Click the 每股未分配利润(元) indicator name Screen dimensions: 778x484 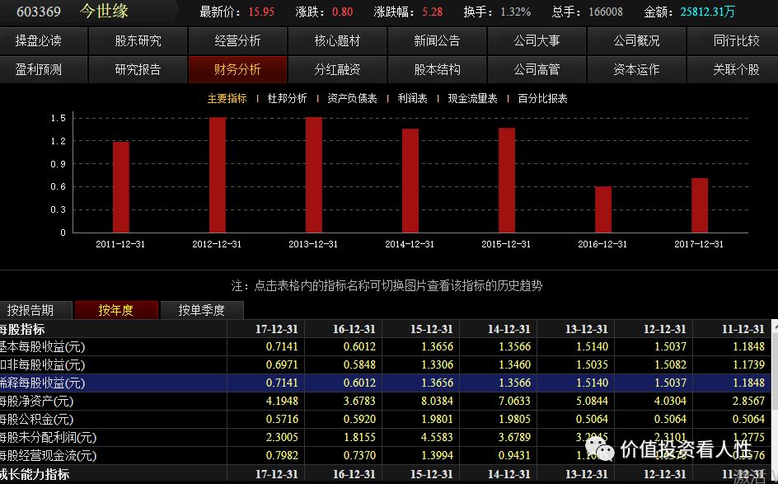(48, 437)
